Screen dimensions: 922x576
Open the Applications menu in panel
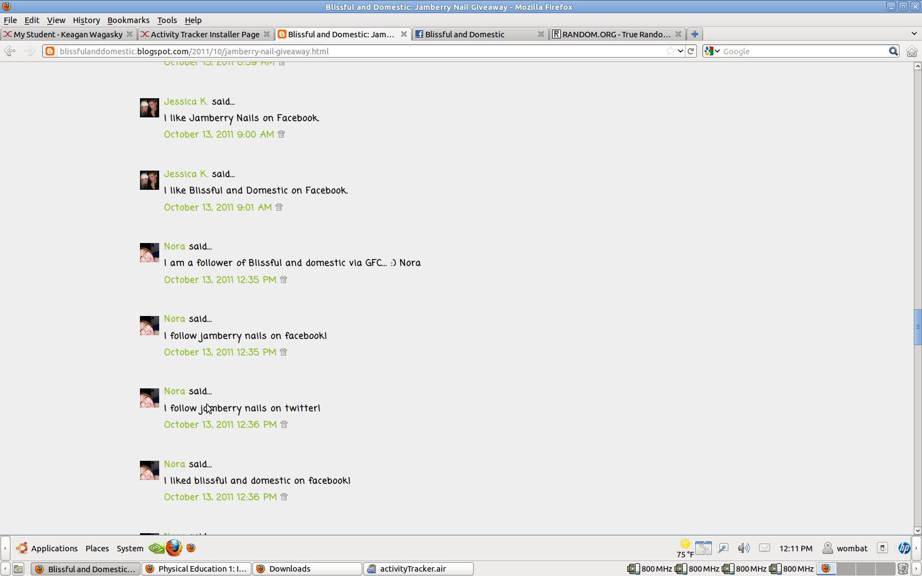(x=54, y=548)
